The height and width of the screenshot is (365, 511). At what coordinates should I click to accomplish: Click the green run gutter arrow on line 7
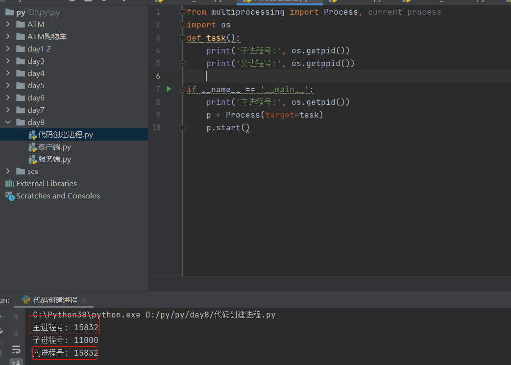tap(169, 89)
